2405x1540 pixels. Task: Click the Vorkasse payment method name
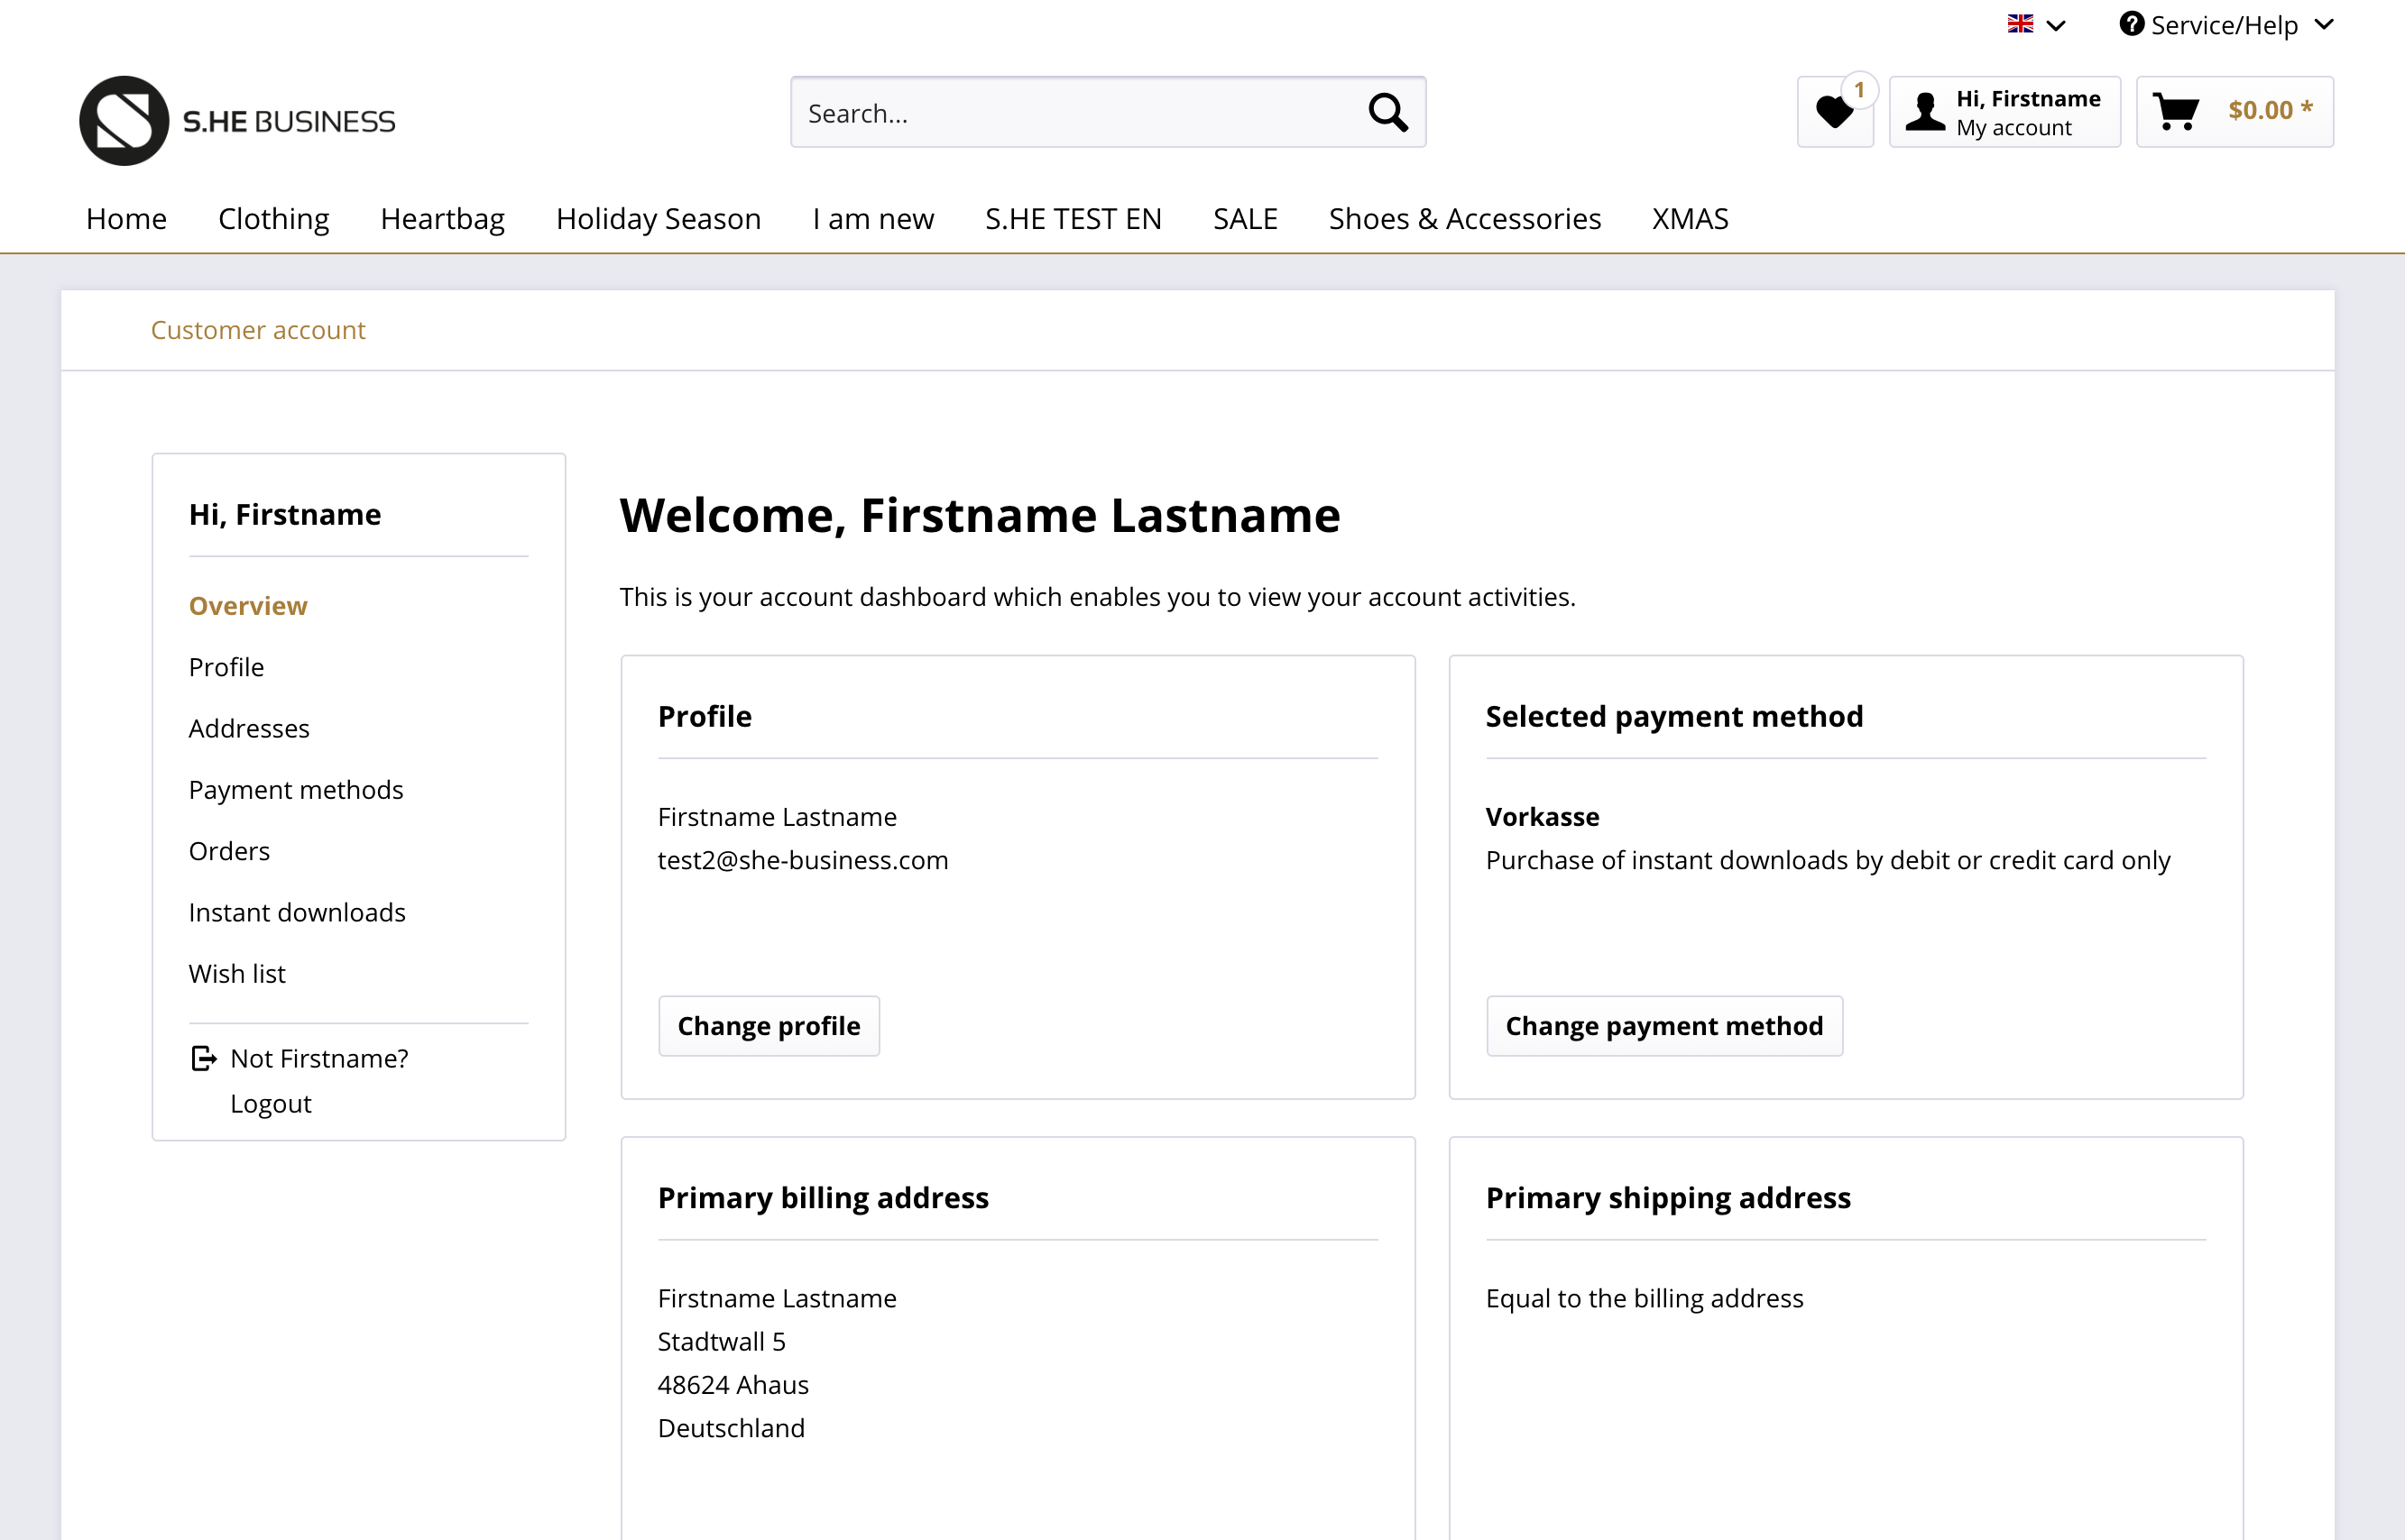coord(1542,817)
